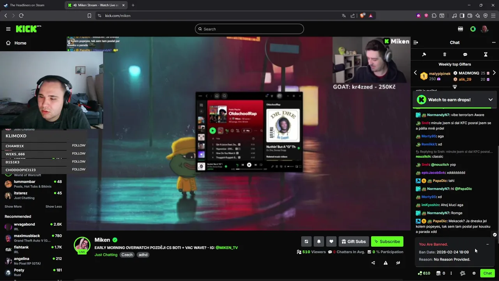Click the trash can icon in chat toolbar

(444, 55)
